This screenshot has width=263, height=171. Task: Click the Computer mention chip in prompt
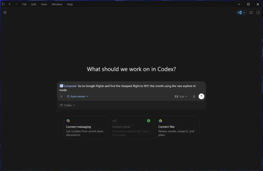pyautogui.click(x=68, y=86)
